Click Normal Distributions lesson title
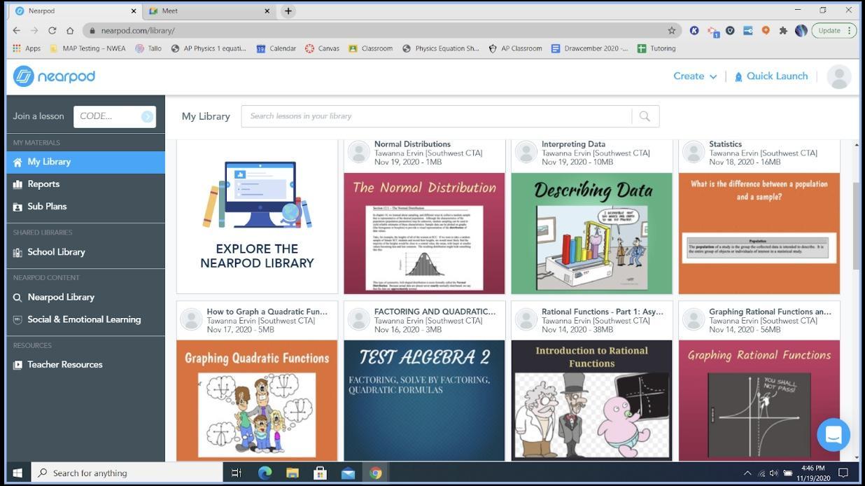The width and height of the screenshot is (865, 486). [412, 144]
